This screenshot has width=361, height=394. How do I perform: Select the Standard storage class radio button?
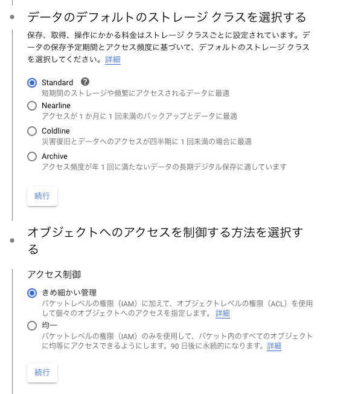point(32,83)
